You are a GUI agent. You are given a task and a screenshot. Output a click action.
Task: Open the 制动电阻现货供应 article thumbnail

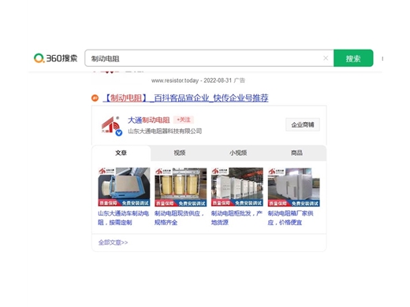tap(181, 187)
